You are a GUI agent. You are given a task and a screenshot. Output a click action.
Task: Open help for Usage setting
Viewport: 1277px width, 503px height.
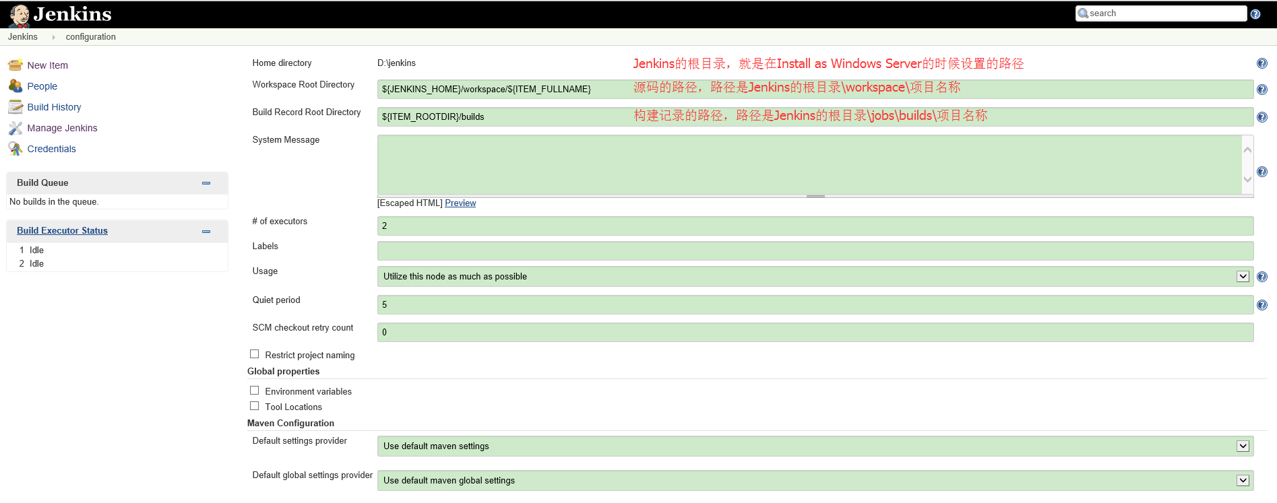coord(1262,277)
